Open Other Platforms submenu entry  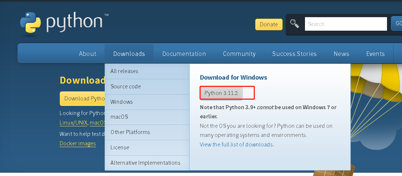point(130,132)
